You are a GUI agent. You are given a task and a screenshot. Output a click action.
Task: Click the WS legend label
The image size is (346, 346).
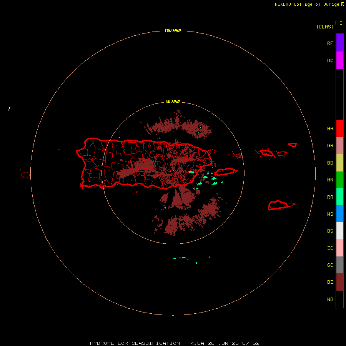click(330, 214)
